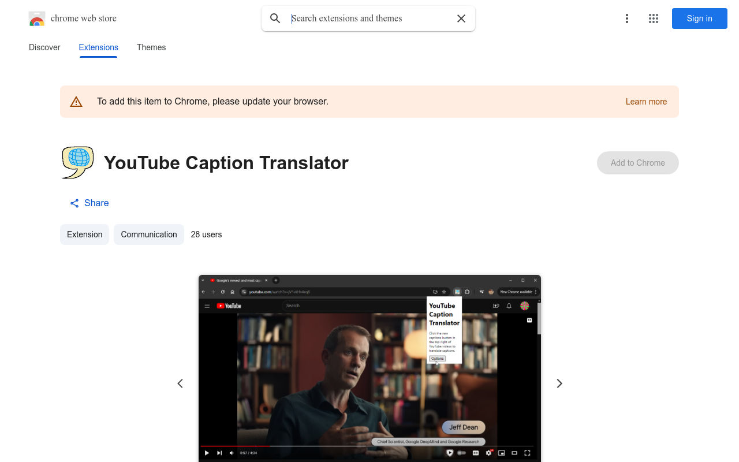
Task: Switch to the Discover tab
Action: (44, 47)
